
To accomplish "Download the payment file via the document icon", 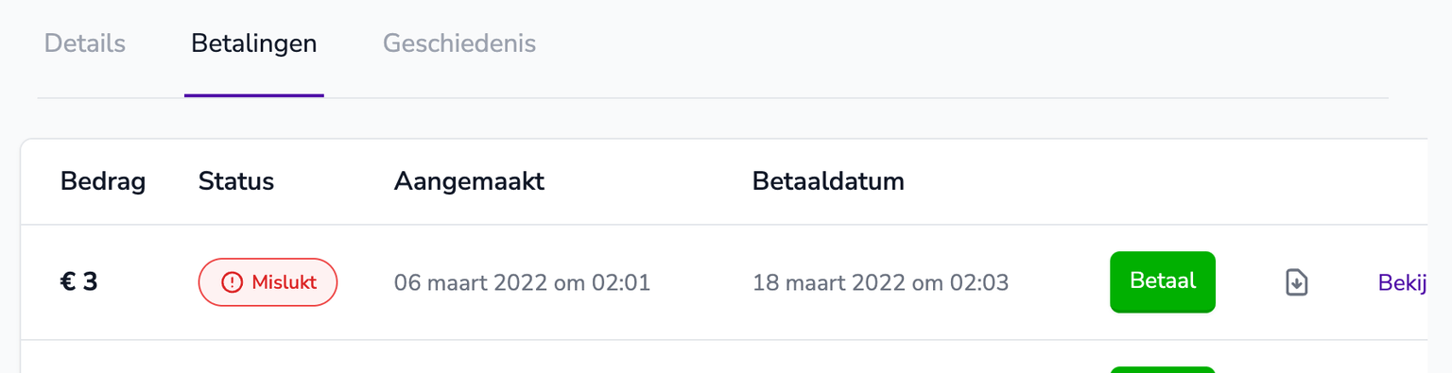I will point(1297,282).
